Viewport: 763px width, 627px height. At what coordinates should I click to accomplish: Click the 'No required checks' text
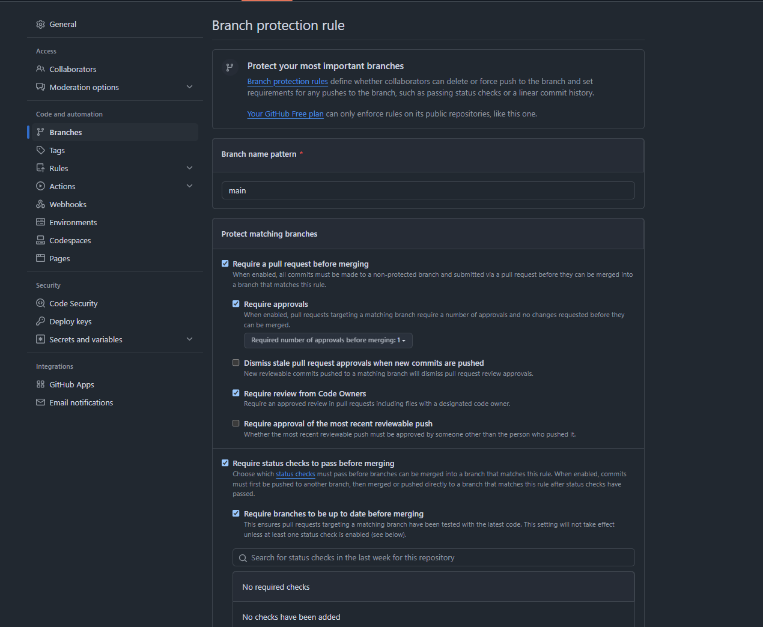(276, 587)
